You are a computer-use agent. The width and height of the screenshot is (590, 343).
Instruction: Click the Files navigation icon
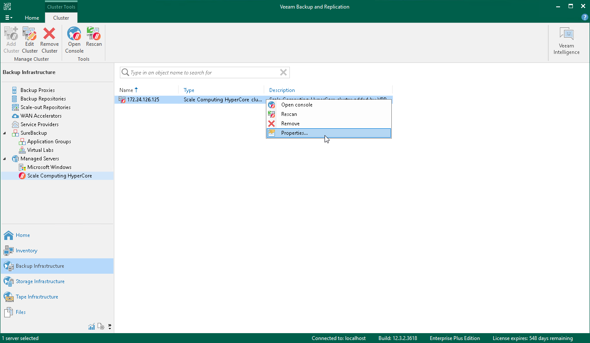tap(9, 312)
